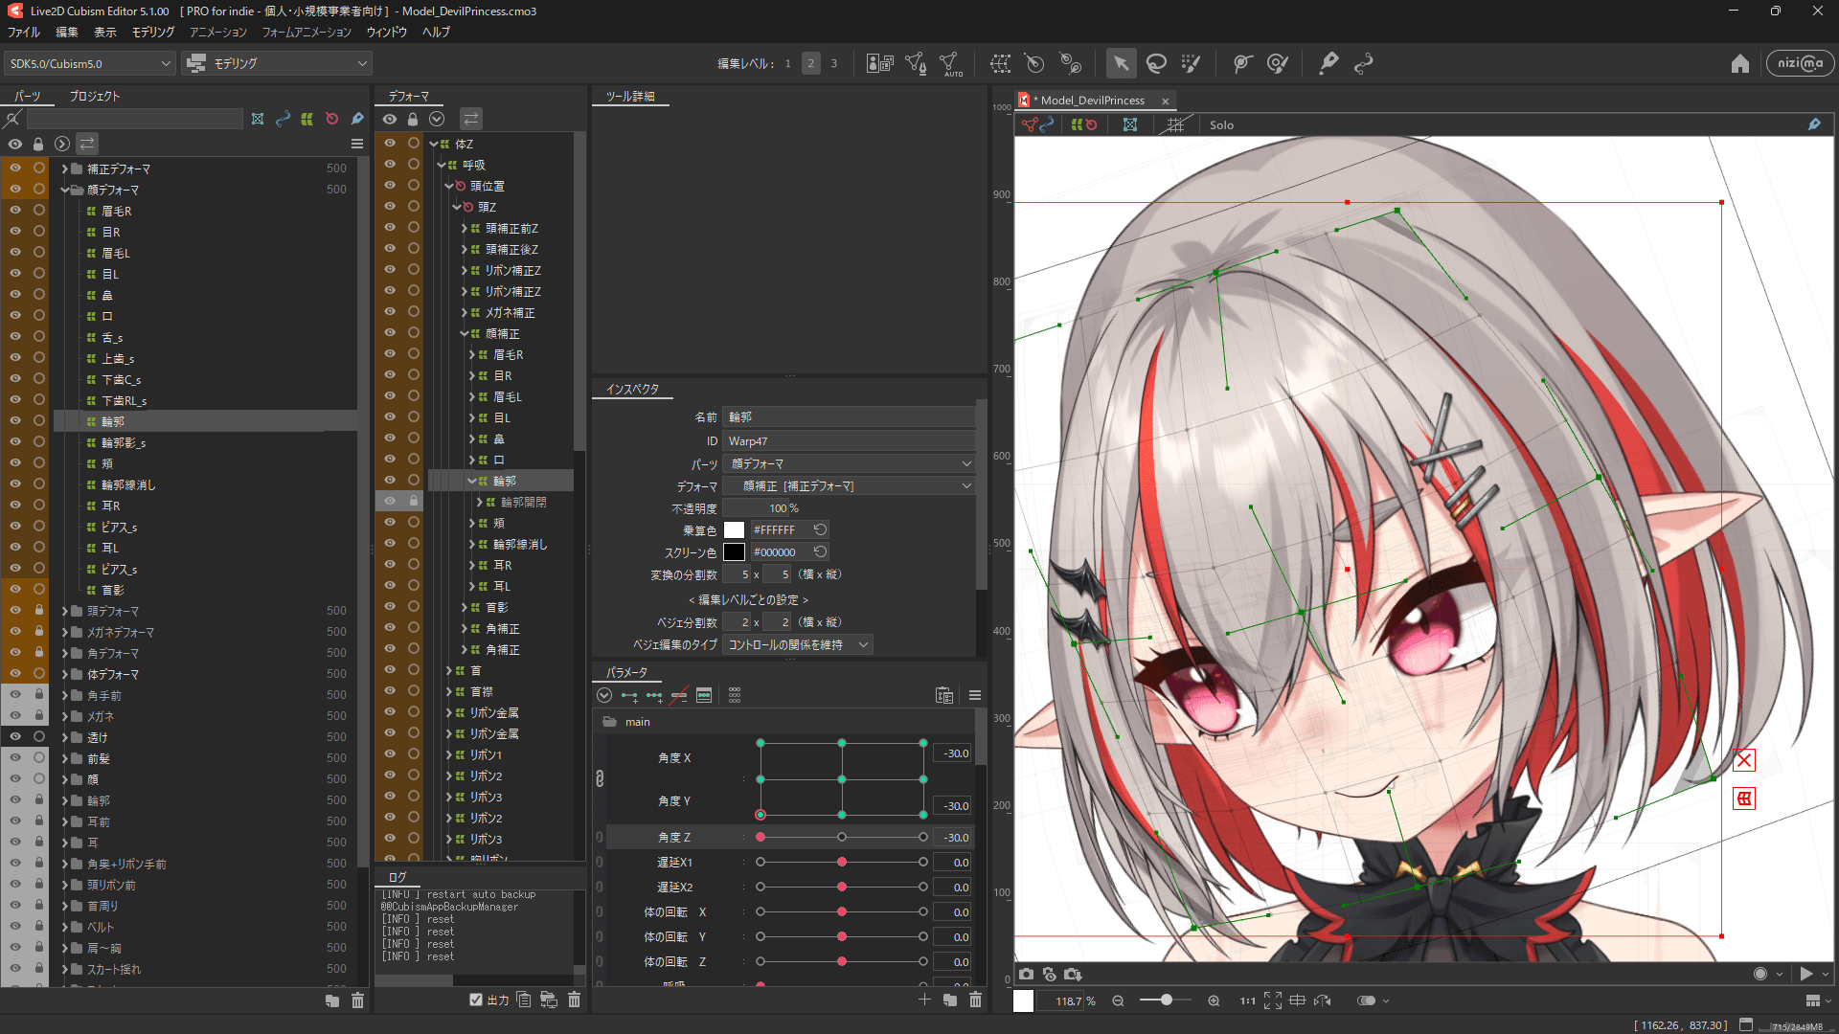Collapse the 顔デフォーマ folder
Image resolution: width=1839 pixels, height=1034 pixels.
tap(65, 190)
